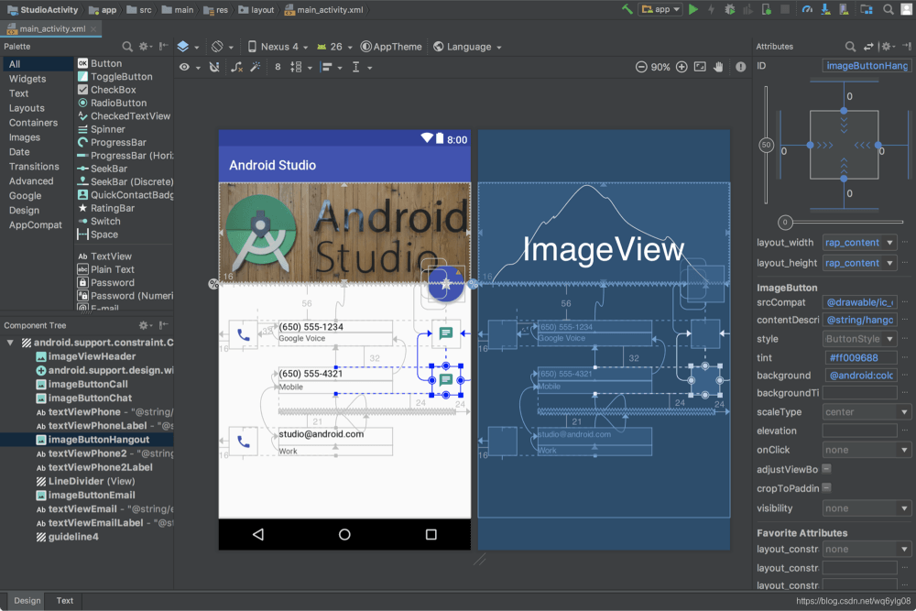Click the AppTheme button
The image size is (916, 611).
tap(391, 47)
